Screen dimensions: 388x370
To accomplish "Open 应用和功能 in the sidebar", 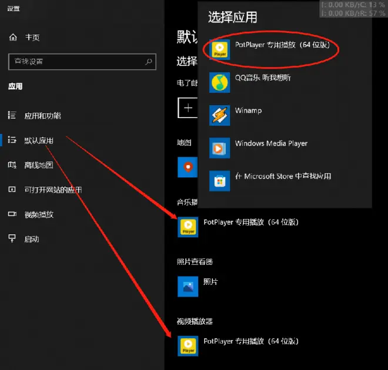I will click(x=42, y=116).
